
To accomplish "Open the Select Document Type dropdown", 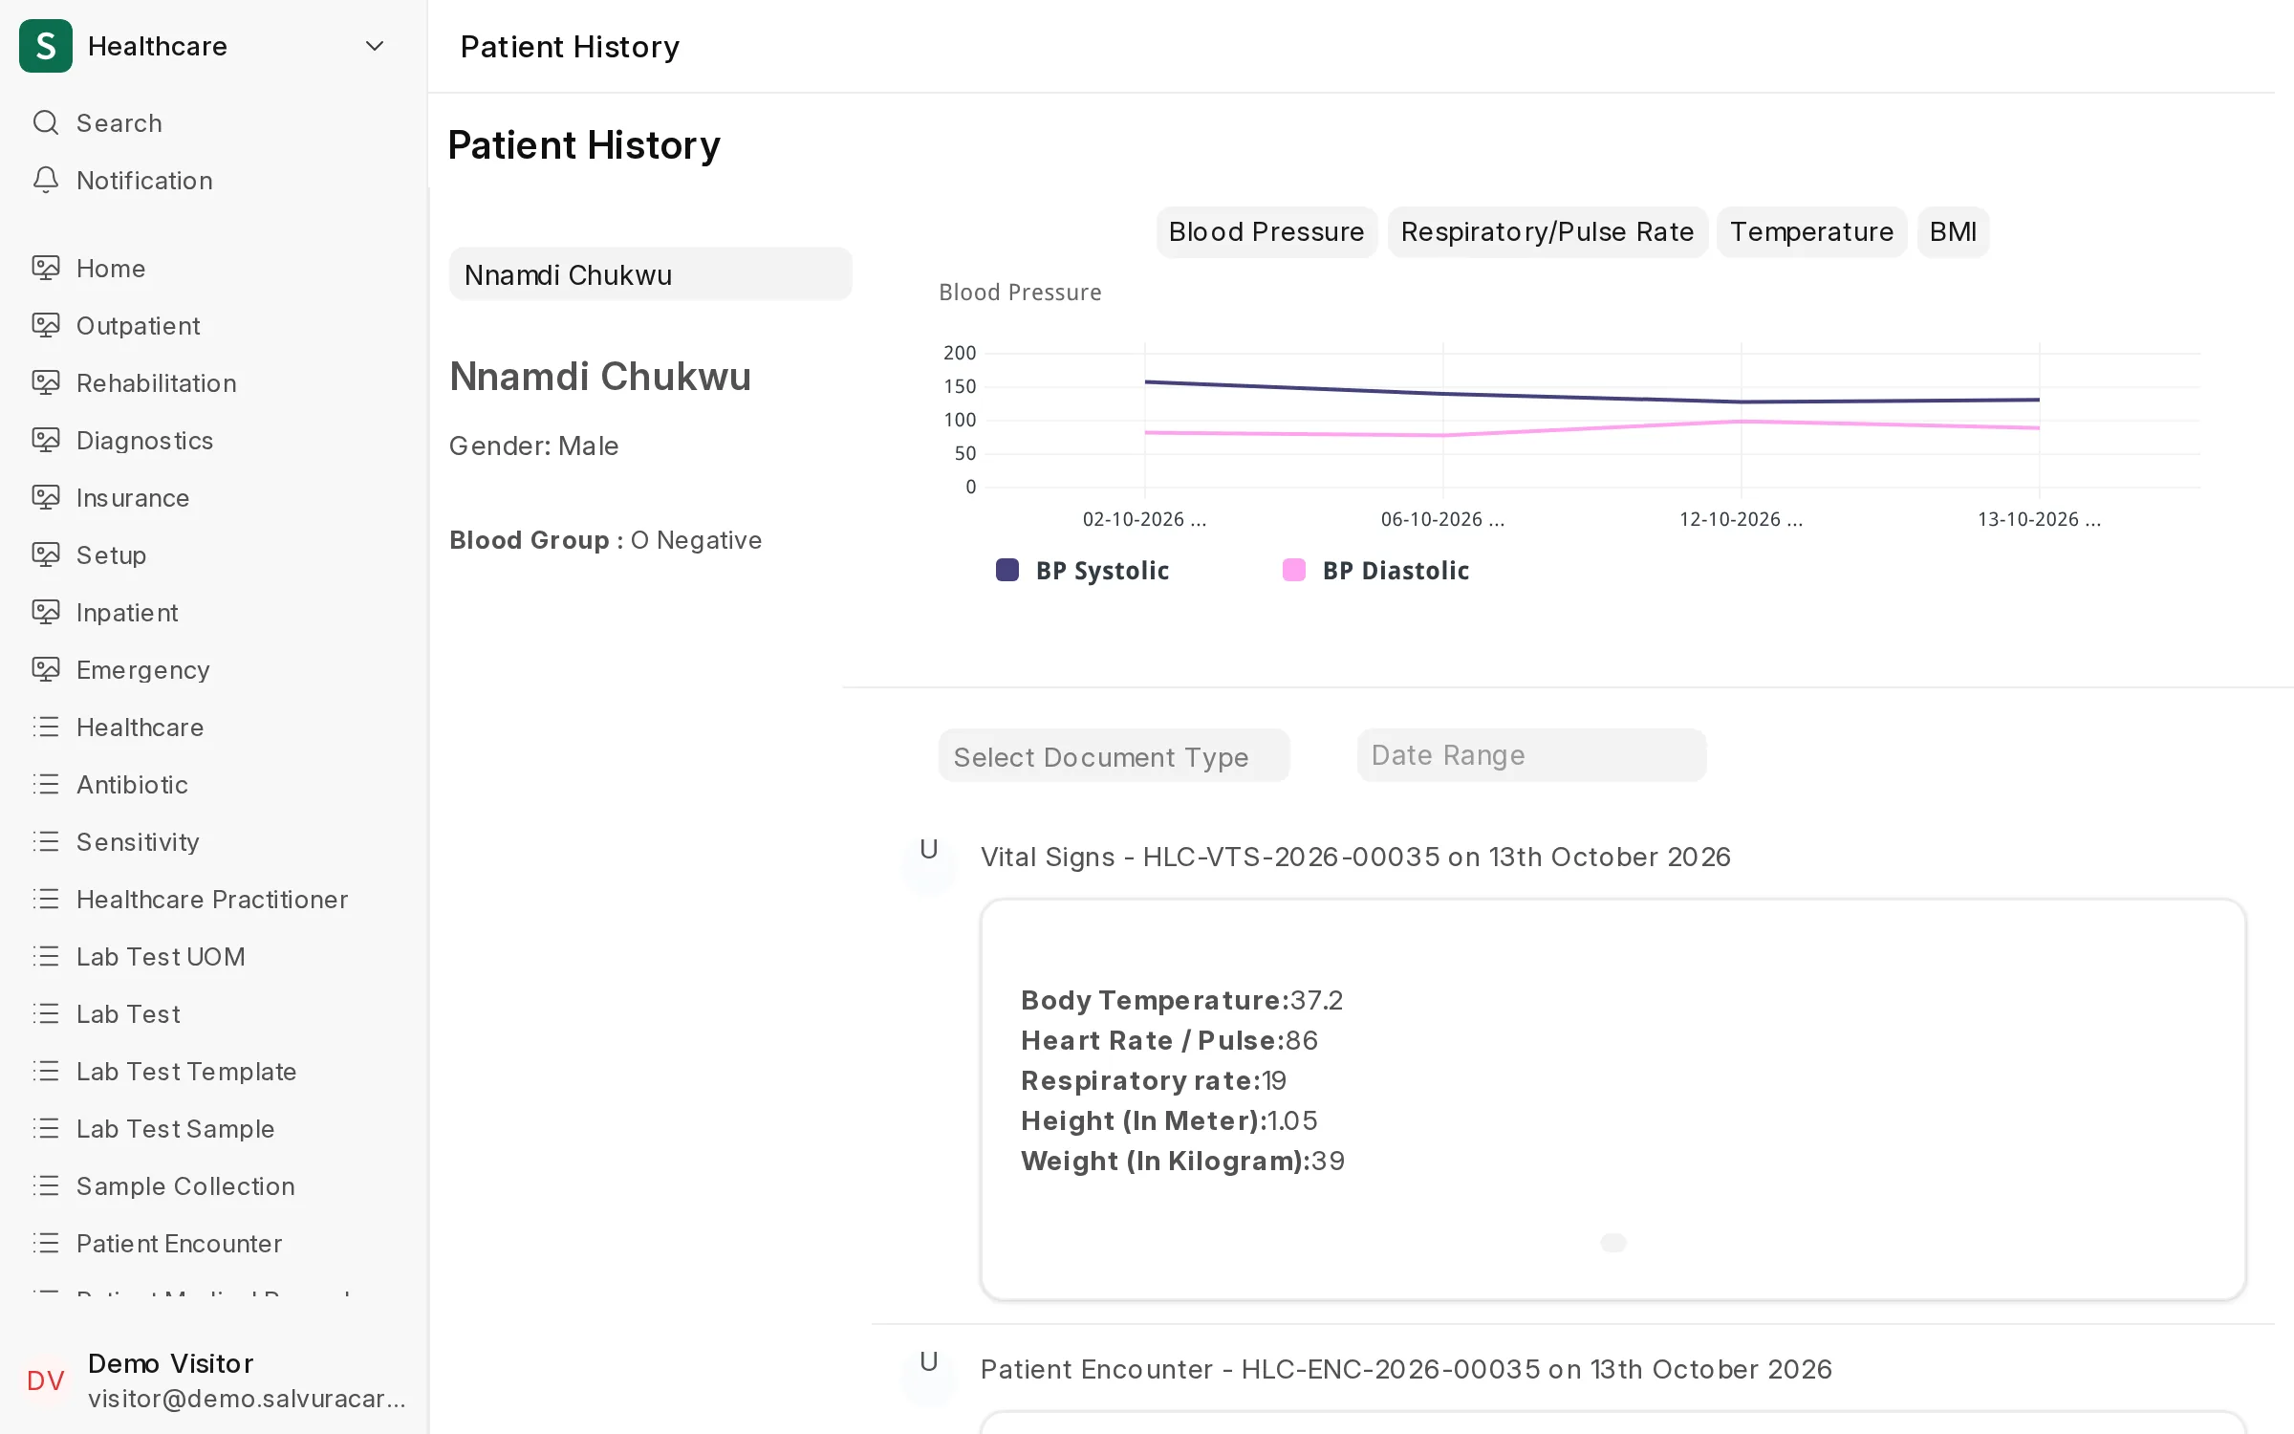I will (1114, 756).
